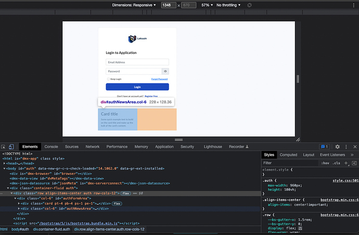Open the Event Listeners tab

click(x=332, y=155)
